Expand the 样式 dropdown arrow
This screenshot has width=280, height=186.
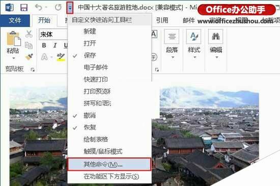[x=195, y=58]
